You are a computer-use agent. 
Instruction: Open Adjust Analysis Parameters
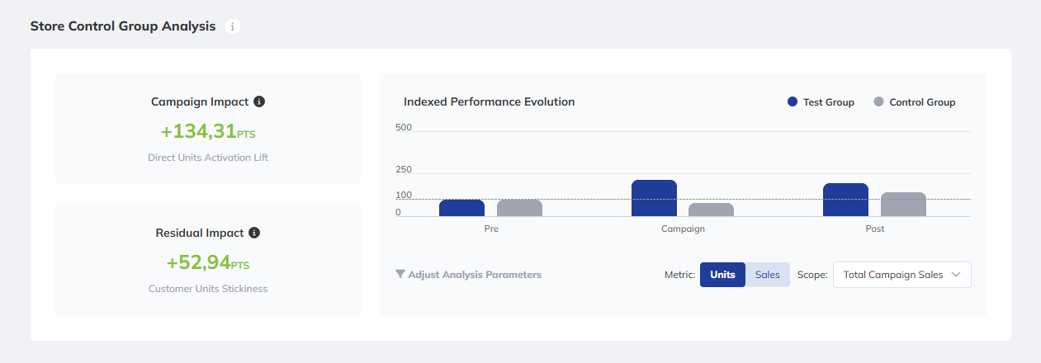coord(475,275)
